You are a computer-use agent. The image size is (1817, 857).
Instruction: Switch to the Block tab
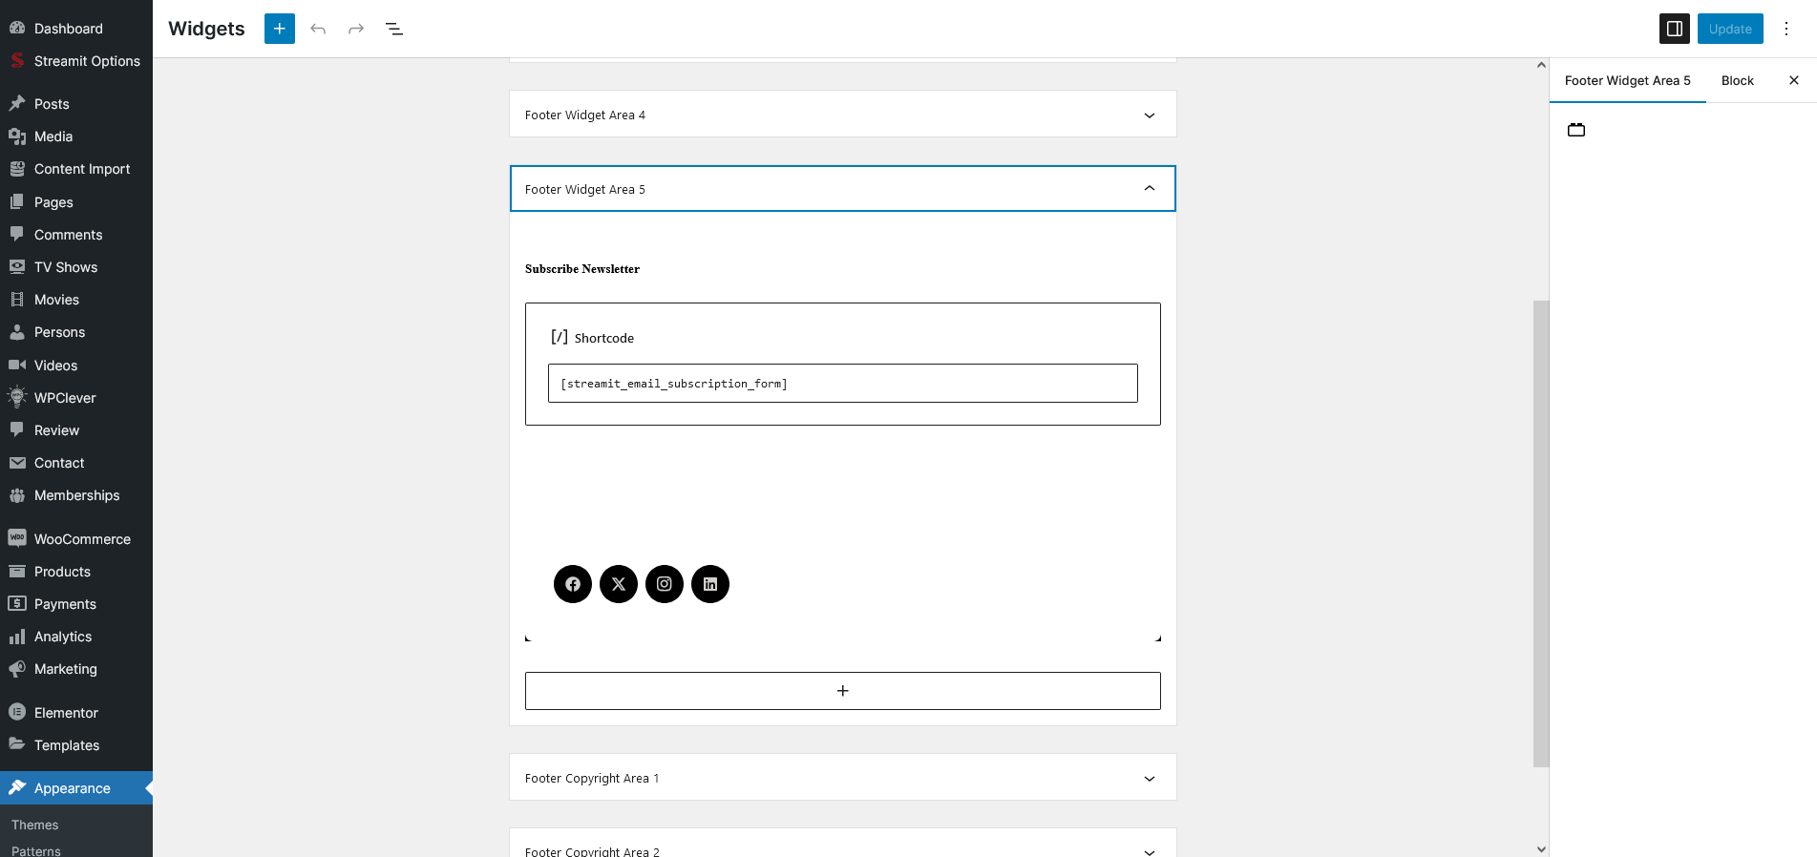[x=1738, y=80]
